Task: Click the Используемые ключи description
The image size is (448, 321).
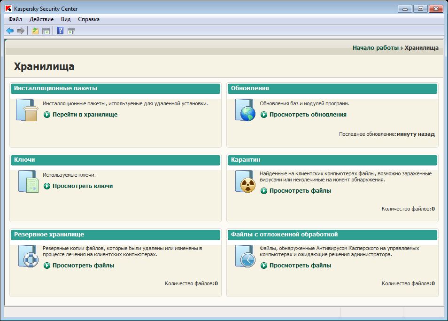Action: pos(69,175)
